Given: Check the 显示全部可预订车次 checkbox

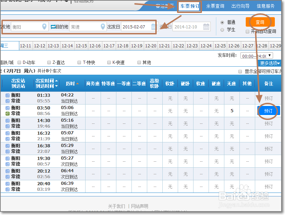Looking at the screenshot, I should (x=240, y=71).
